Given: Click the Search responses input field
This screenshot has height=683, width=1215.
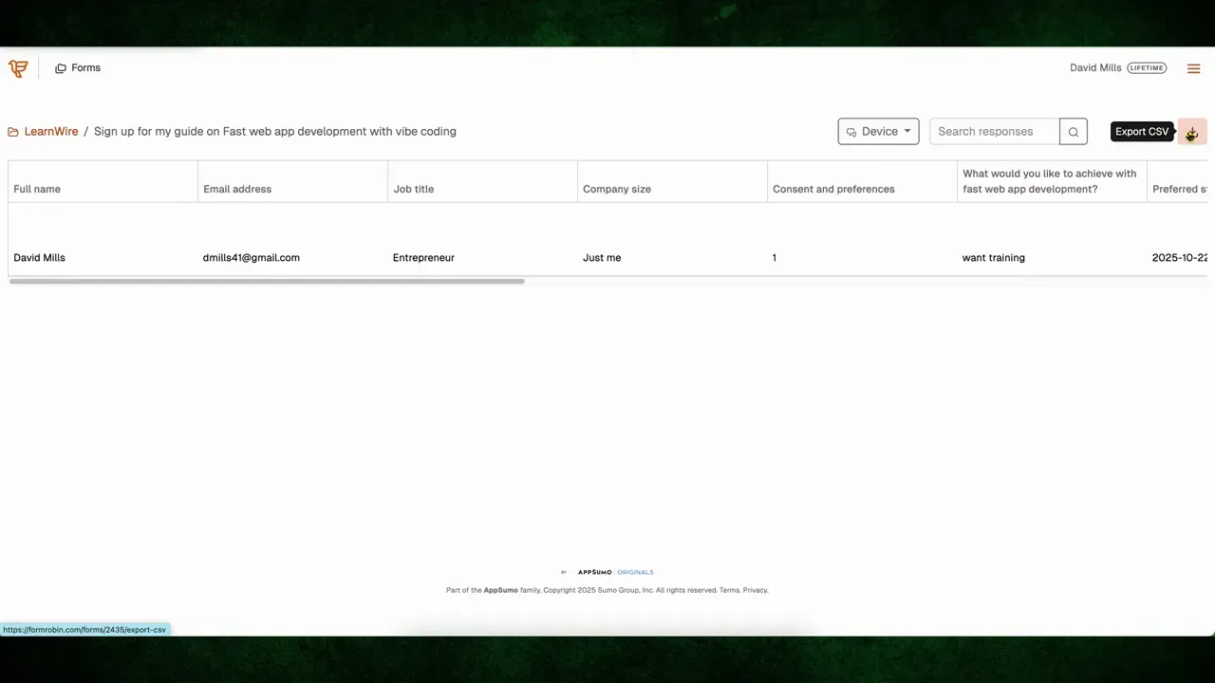Looking at the screenshot, I should 994,131.
